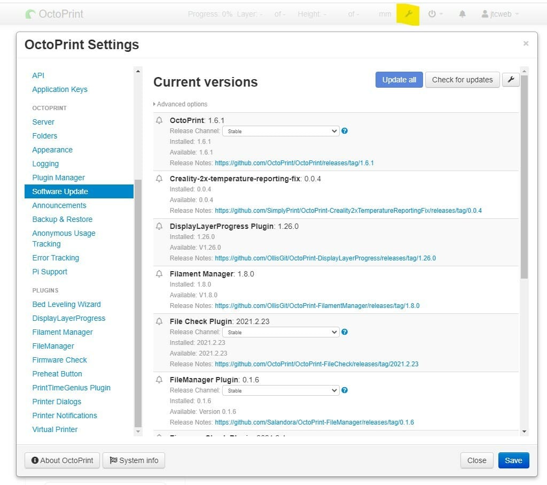
Task: Show help for File Check release channel
Action: point(345,332)
